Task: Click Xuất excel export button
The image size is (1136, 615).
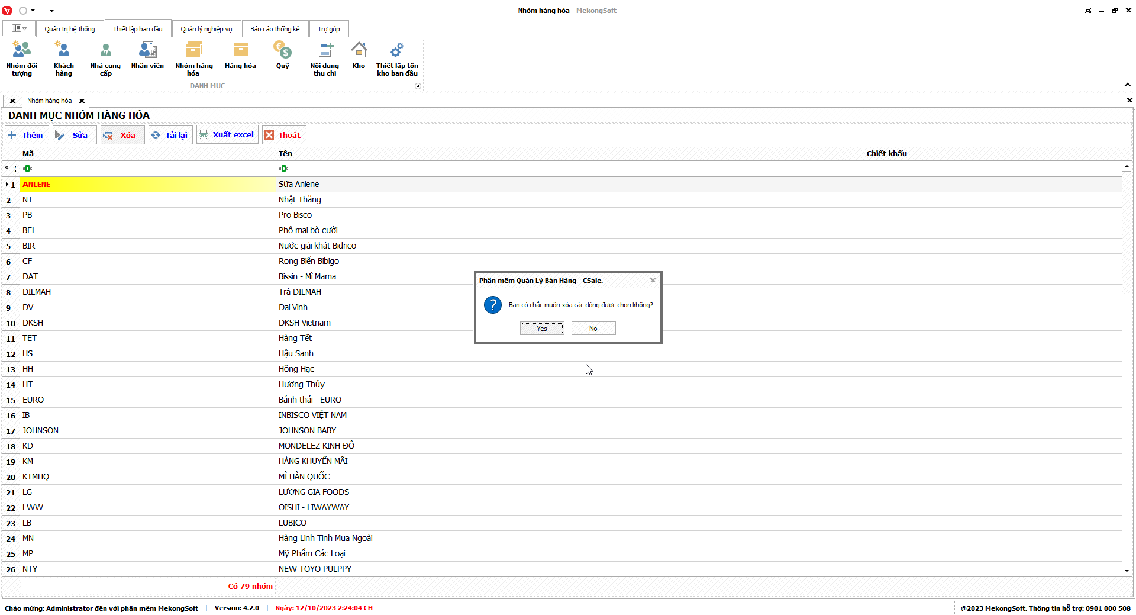Action: 228,135
